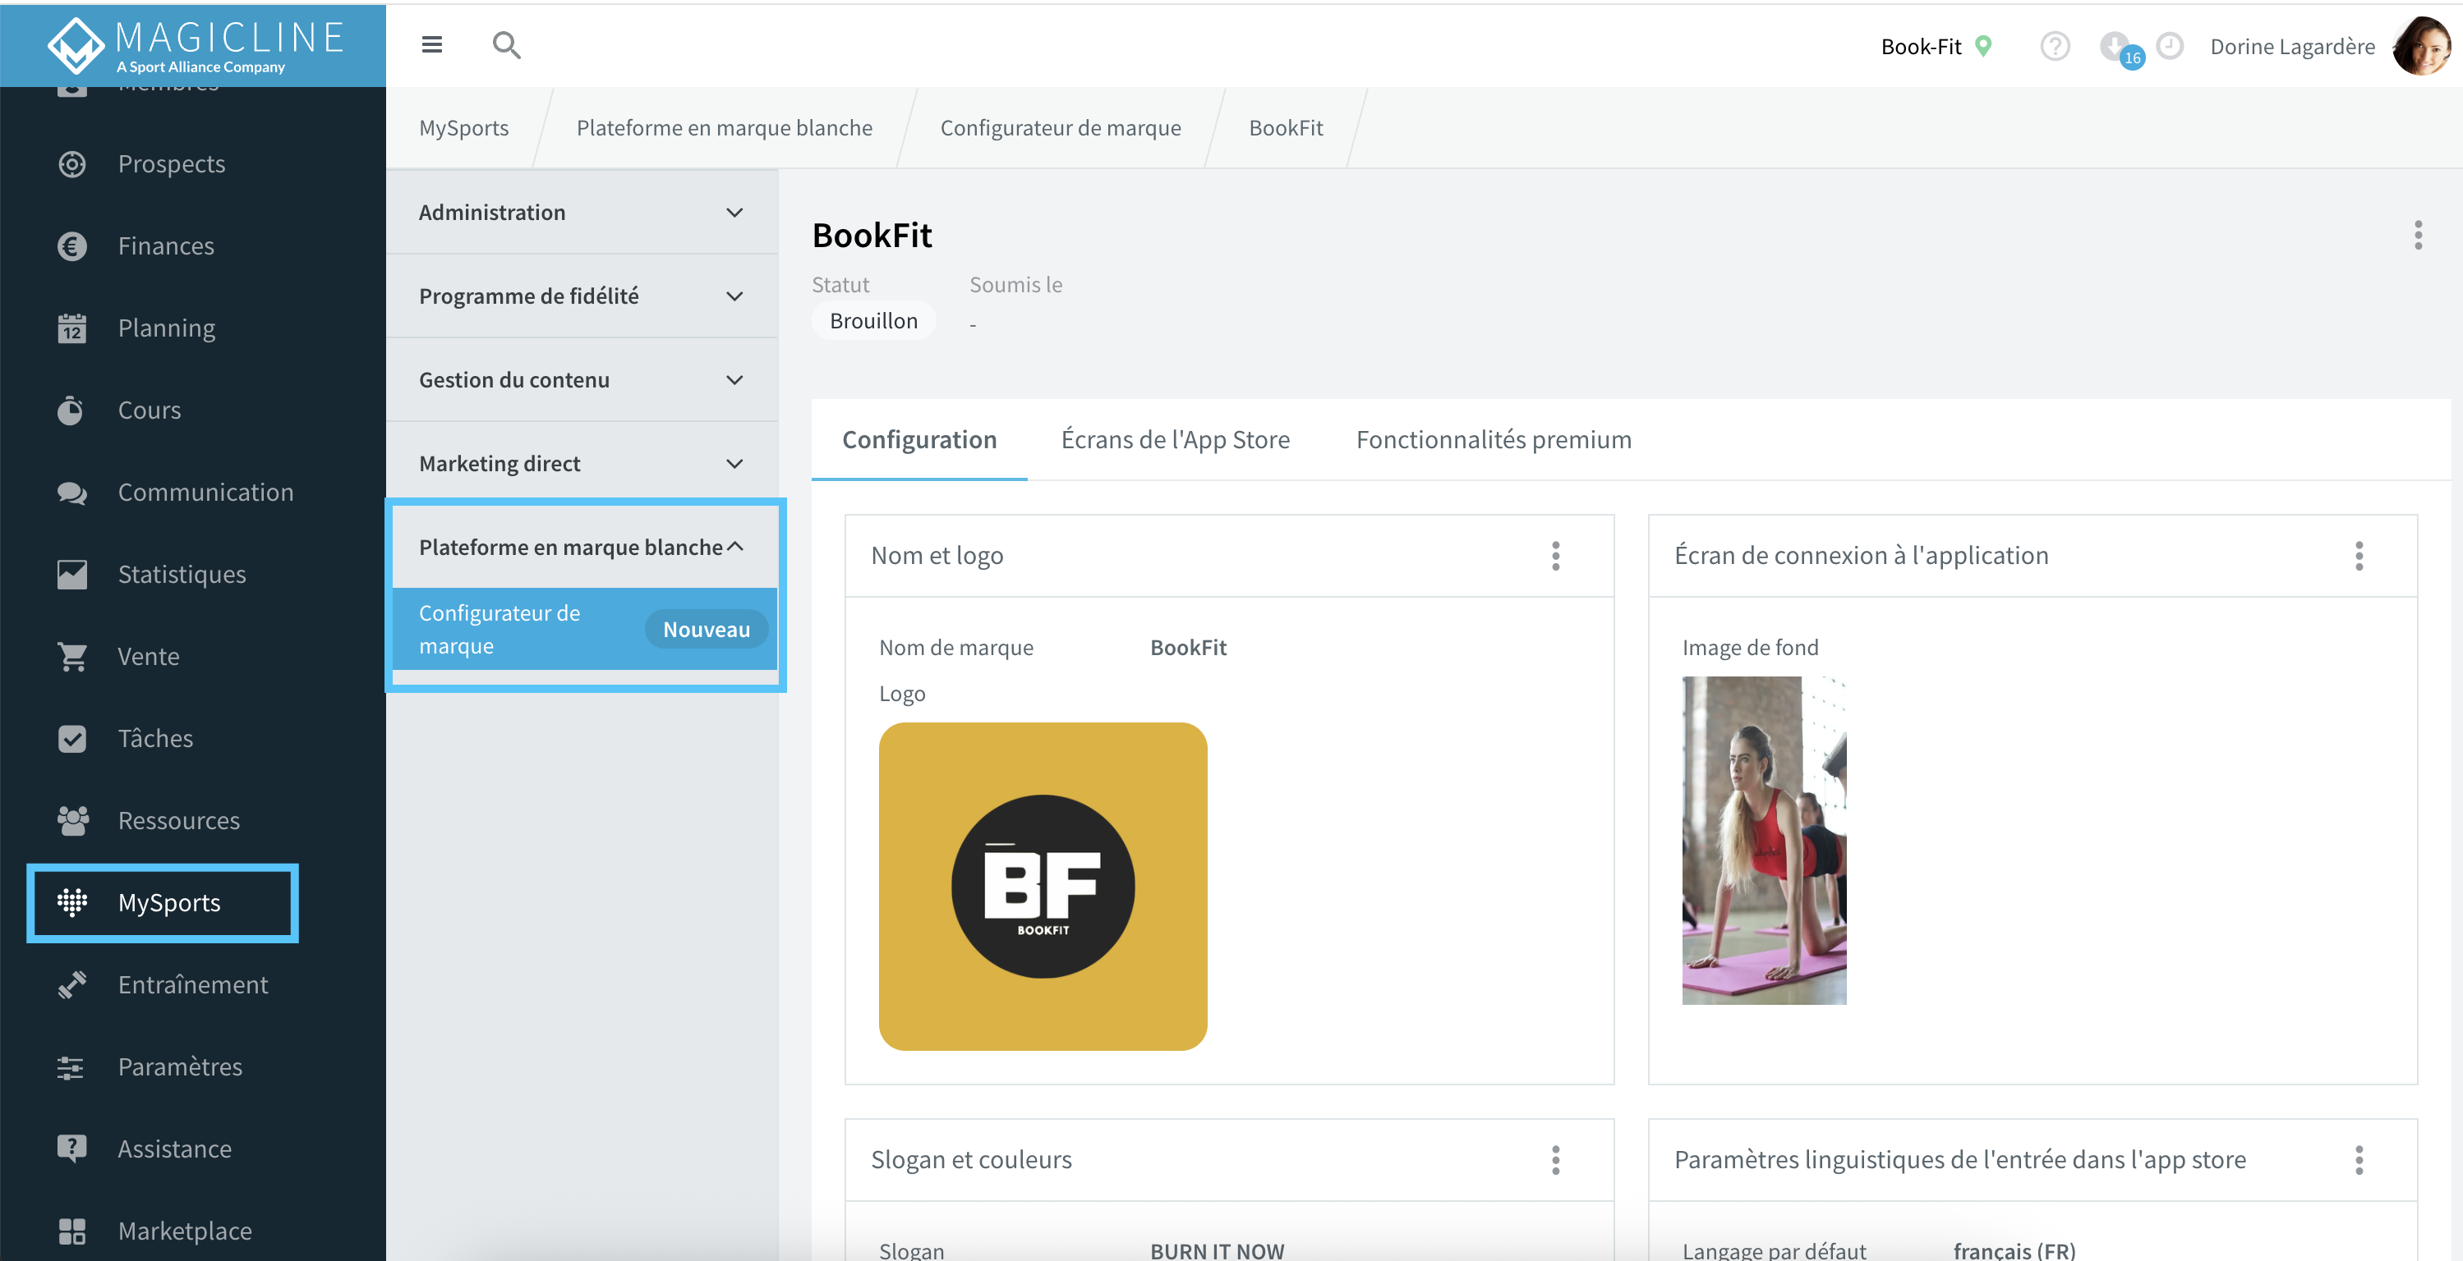2463x1261 pixels.
Task: Expand Programme de fidélité section
Action: (582, 296)
